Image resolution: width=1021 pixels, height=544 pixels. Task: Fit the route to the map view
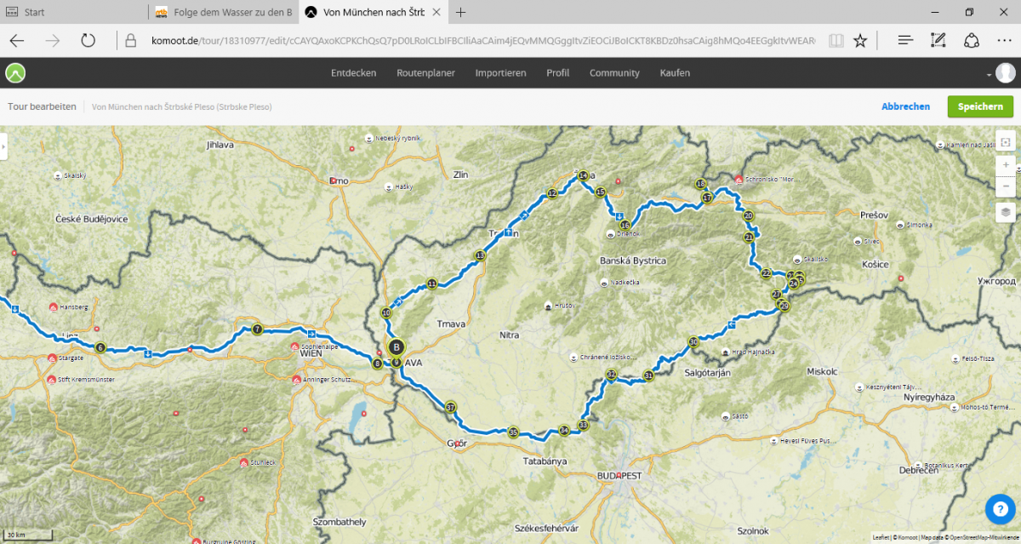coord(1006,141)
